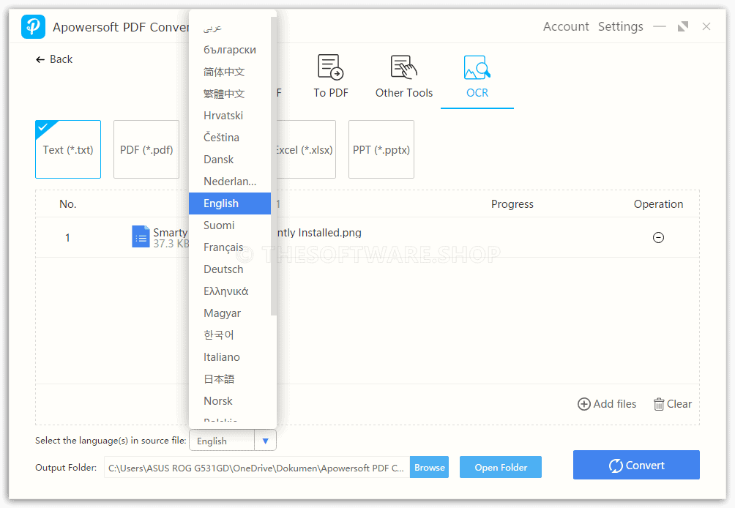Screen dimensions: 735x508
Task: Choose Hrvatski from language list
Action: [230, 115]
